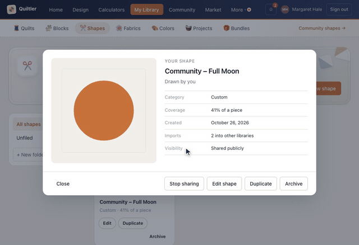Click the "2 into other libraries" imports value

click(x=232, y=135)
